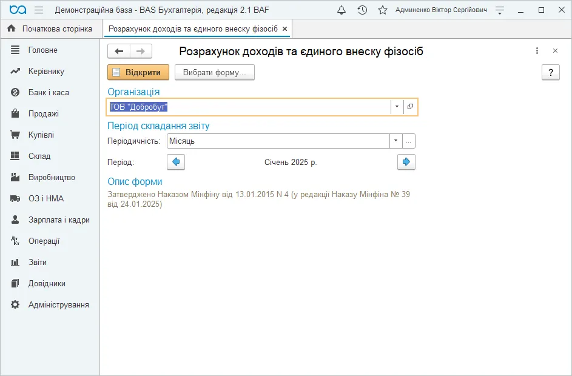
Task: Close the form with X near title
Action: 555,51
